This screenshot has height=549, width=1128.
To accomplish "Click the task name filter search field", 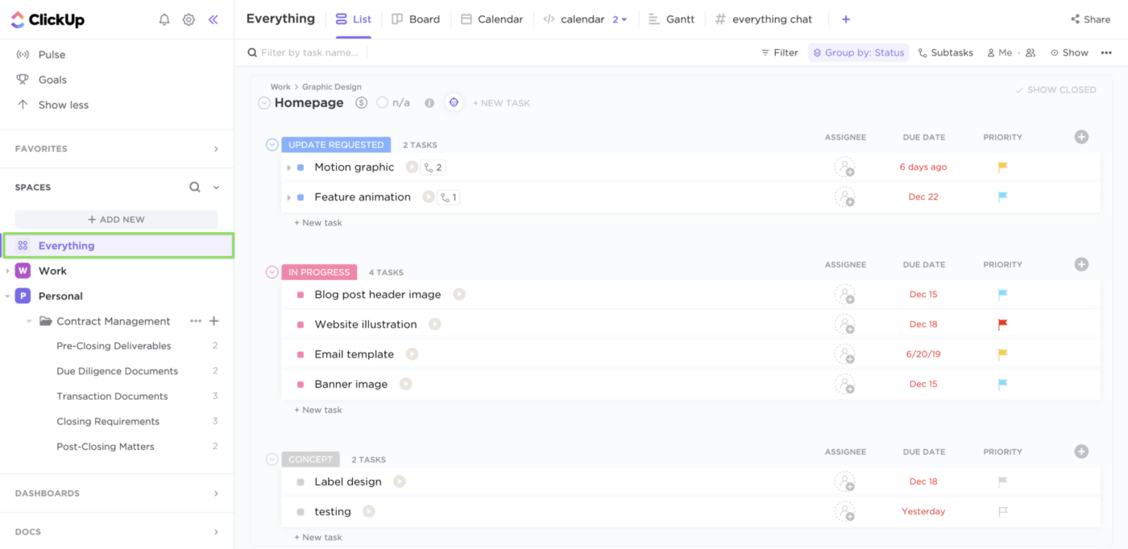I will [310, 52].
